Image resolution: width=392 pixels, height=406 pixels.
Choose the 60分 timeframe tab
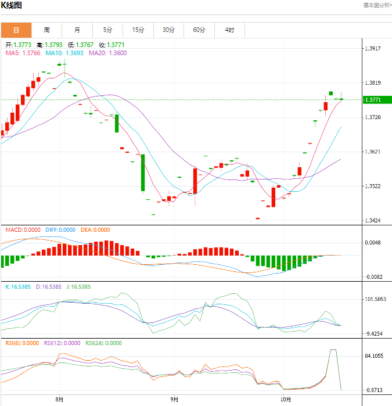(x=199, y=30)
